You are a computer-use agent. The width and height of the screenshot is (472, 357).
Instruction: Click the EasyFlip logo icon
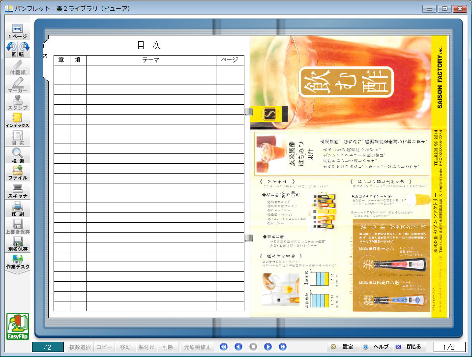click(x=18, y=327)
